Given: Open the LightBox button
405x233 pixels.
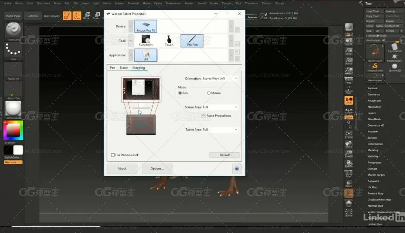Looking at the screenshot, I should click(x=33, y=16).
